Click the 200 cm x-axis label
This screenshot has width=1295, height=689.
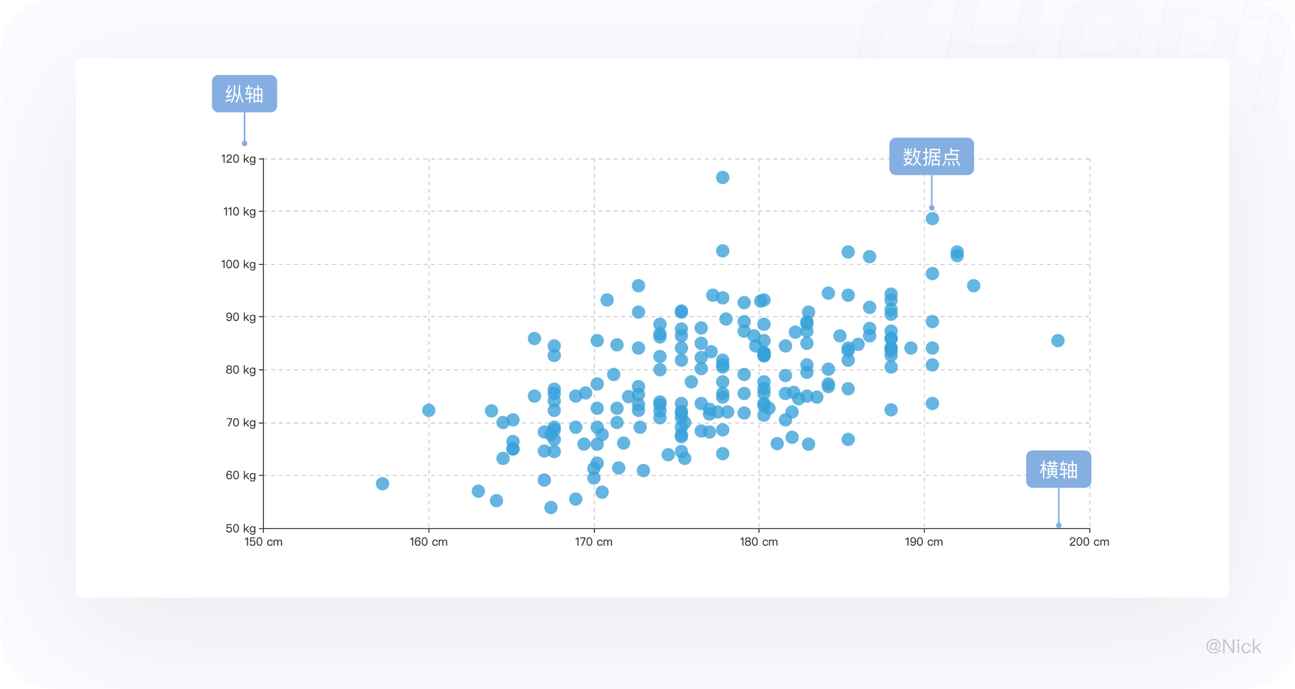pos(1089,542)
